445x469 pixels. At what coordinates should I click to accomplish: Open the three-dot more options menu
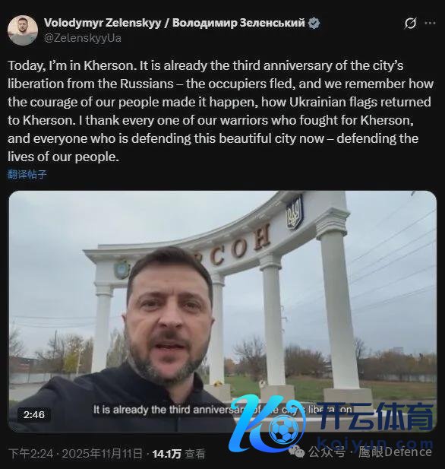431,23
